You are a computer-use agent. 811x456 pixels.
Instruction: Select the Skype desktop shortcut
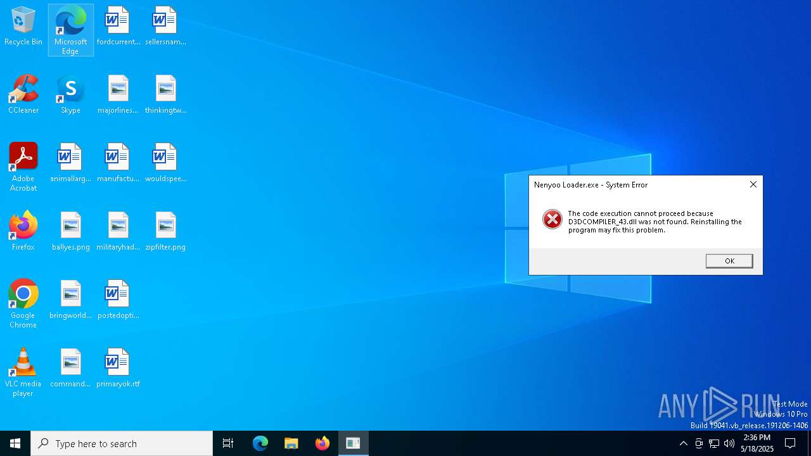point(70,95)
